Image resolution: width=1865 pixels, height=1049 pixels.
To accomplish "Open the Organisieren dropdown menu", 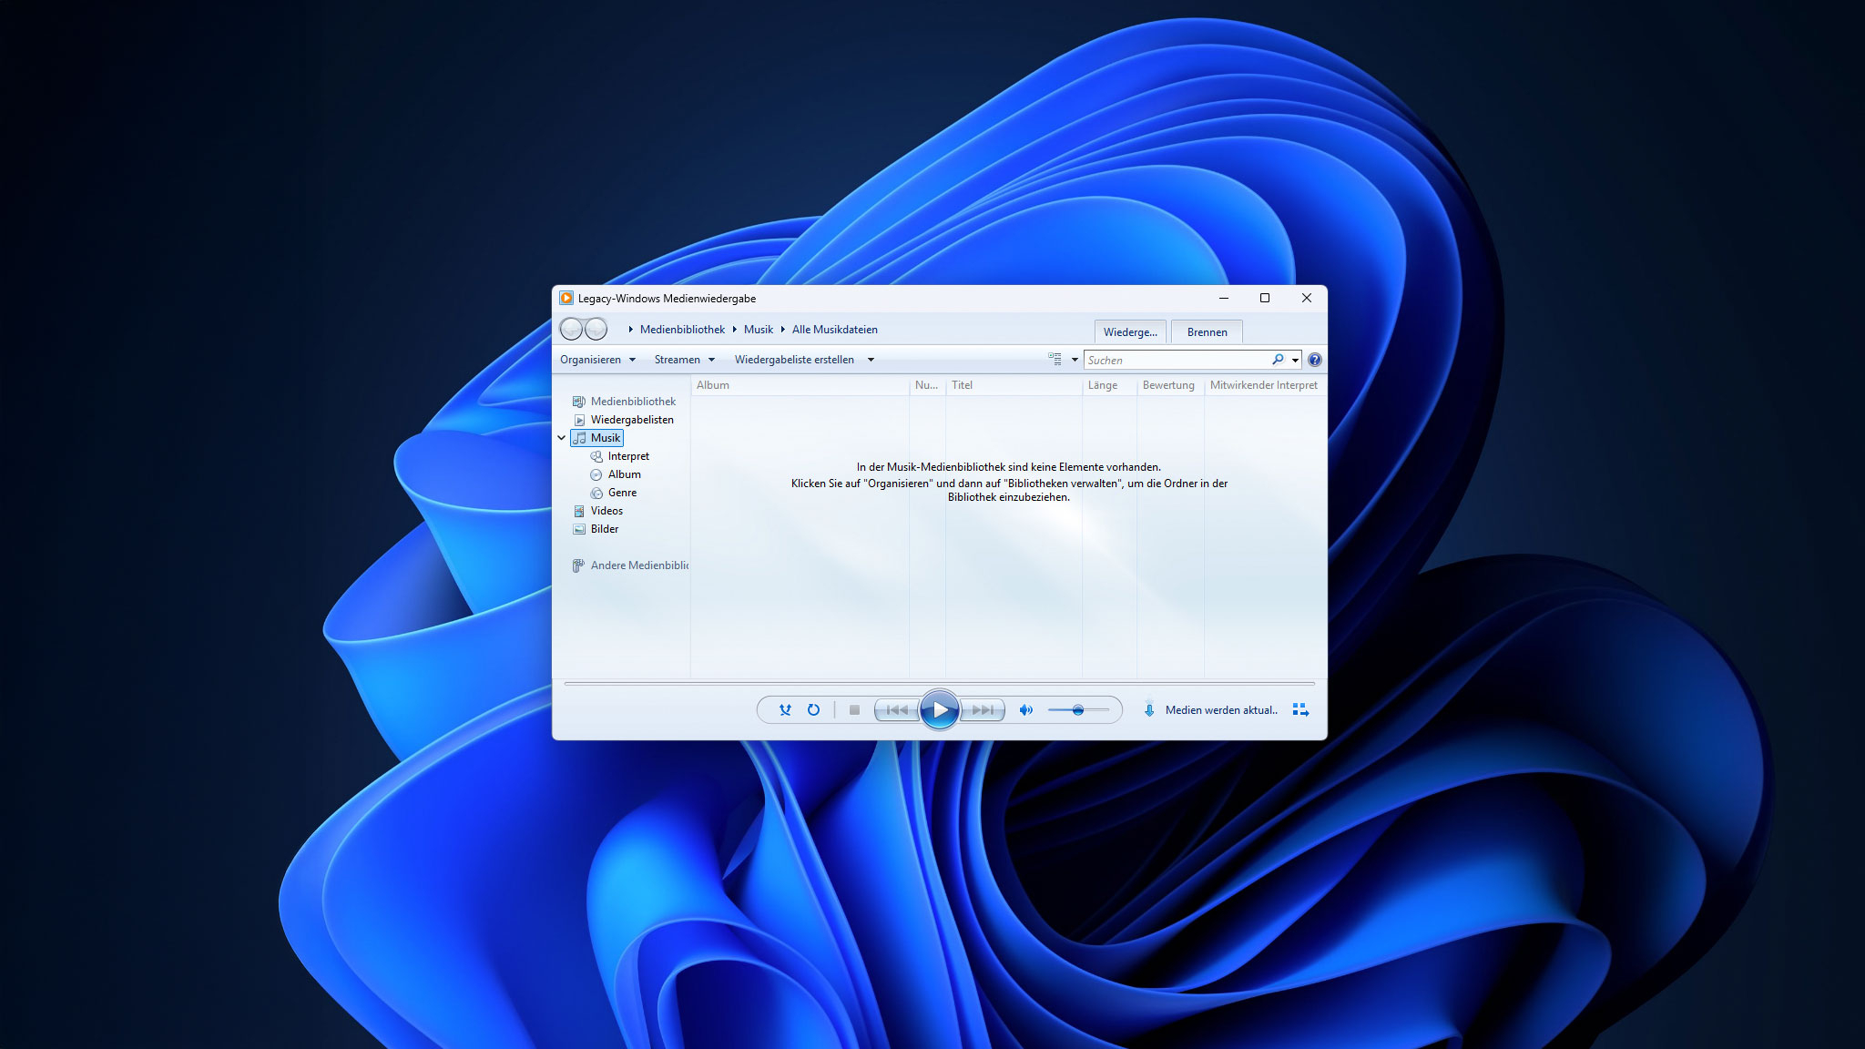I will [x=597, y=360].
